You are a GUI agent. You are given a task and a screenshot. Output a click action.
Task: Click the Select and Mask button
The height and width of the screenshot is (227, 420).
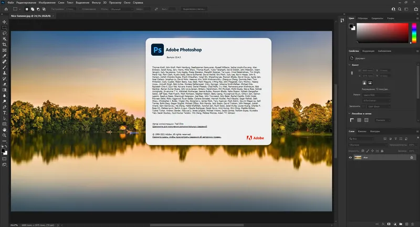(x=194, y=9)
